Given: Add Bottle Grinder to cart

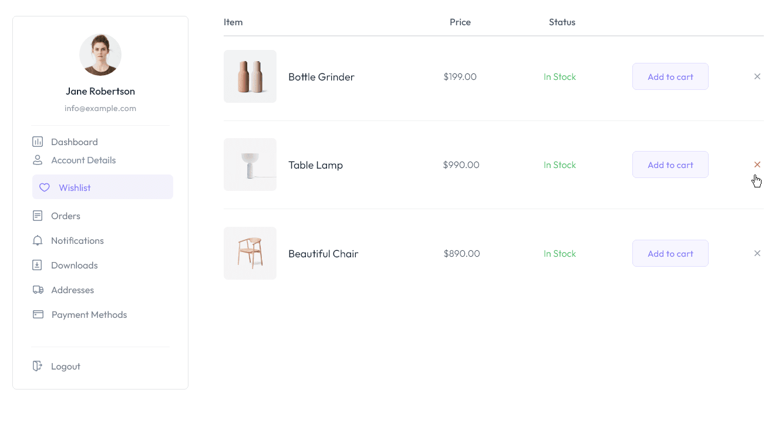Looking at the screenshot, I should point(670,76).
